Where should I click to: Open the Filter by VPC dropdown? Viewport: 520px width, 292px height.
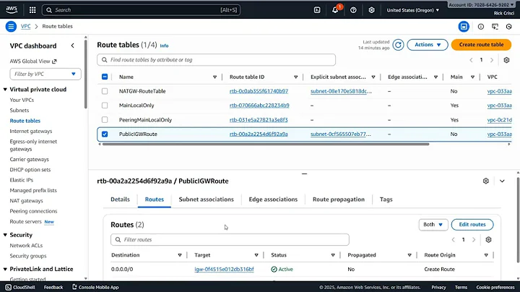coord(45,74)
